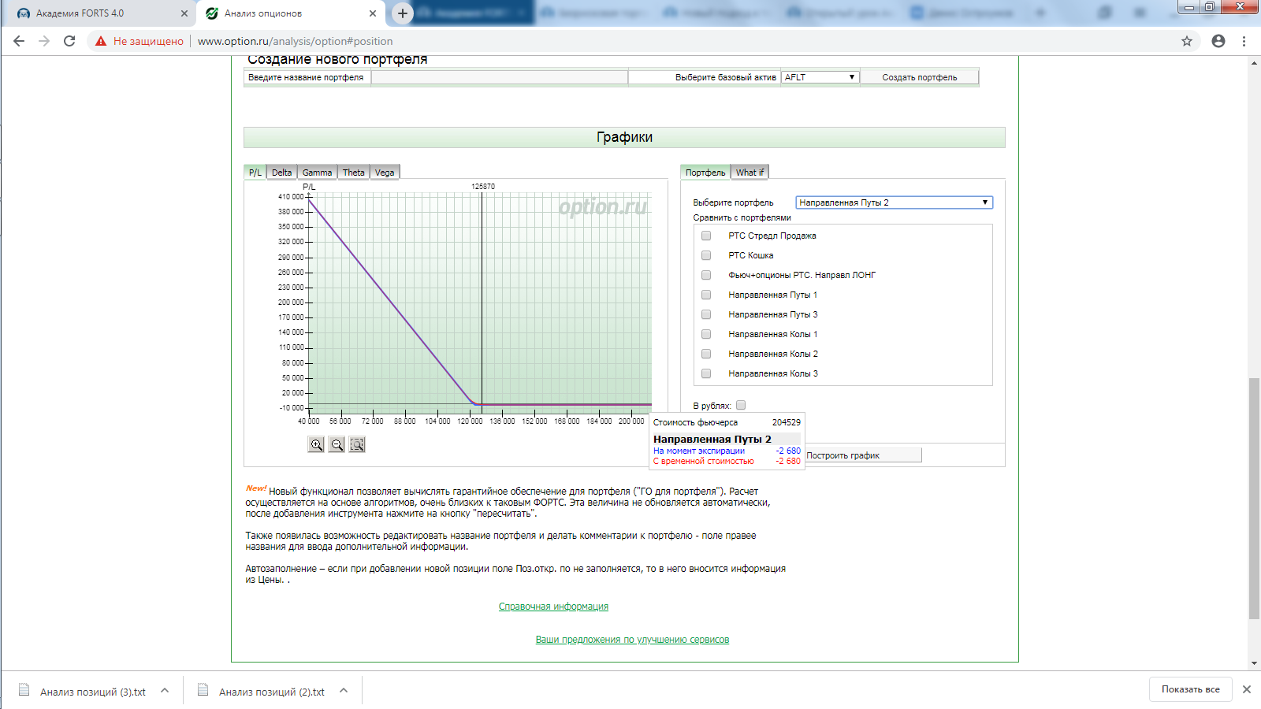This screenshot has width=1261, height=709.
Task: Reload the option.ru page
Action: click(x=69, y=41)
